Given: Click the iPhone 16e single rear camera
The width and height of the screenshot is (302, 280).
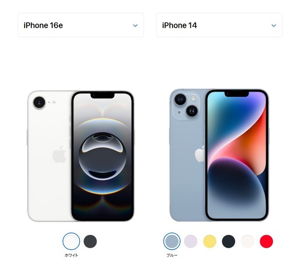Looking at the screenshot, I should tap(39, 103).
